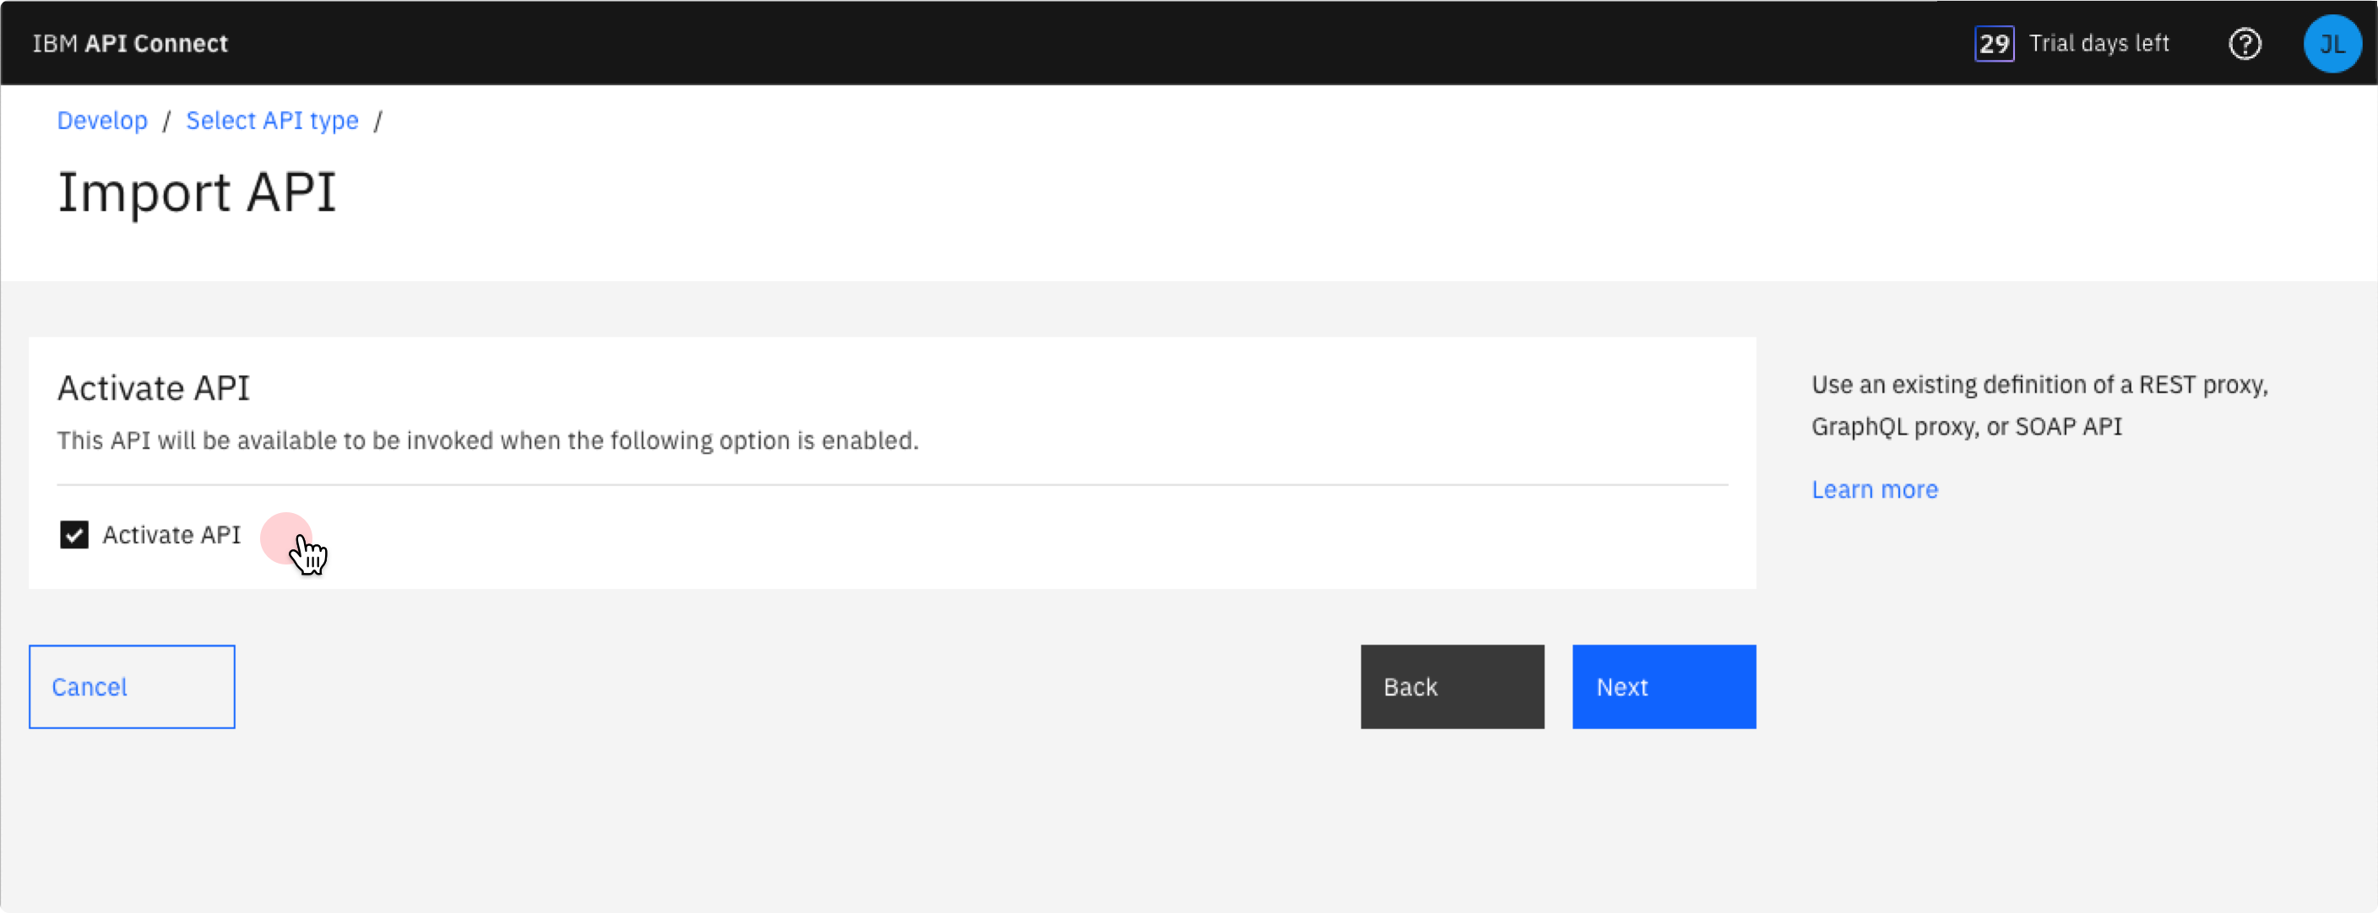Proceed with the Next button
The height and width of the screenshot is (913, 2378).
(1664, 687)
